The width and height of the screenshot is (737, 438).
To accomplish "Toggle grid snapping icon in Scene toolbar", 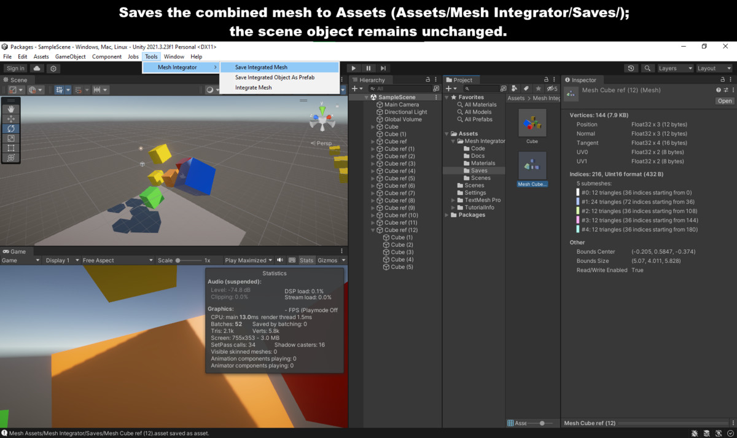I will pyautogui.click(x=79, y=90).
